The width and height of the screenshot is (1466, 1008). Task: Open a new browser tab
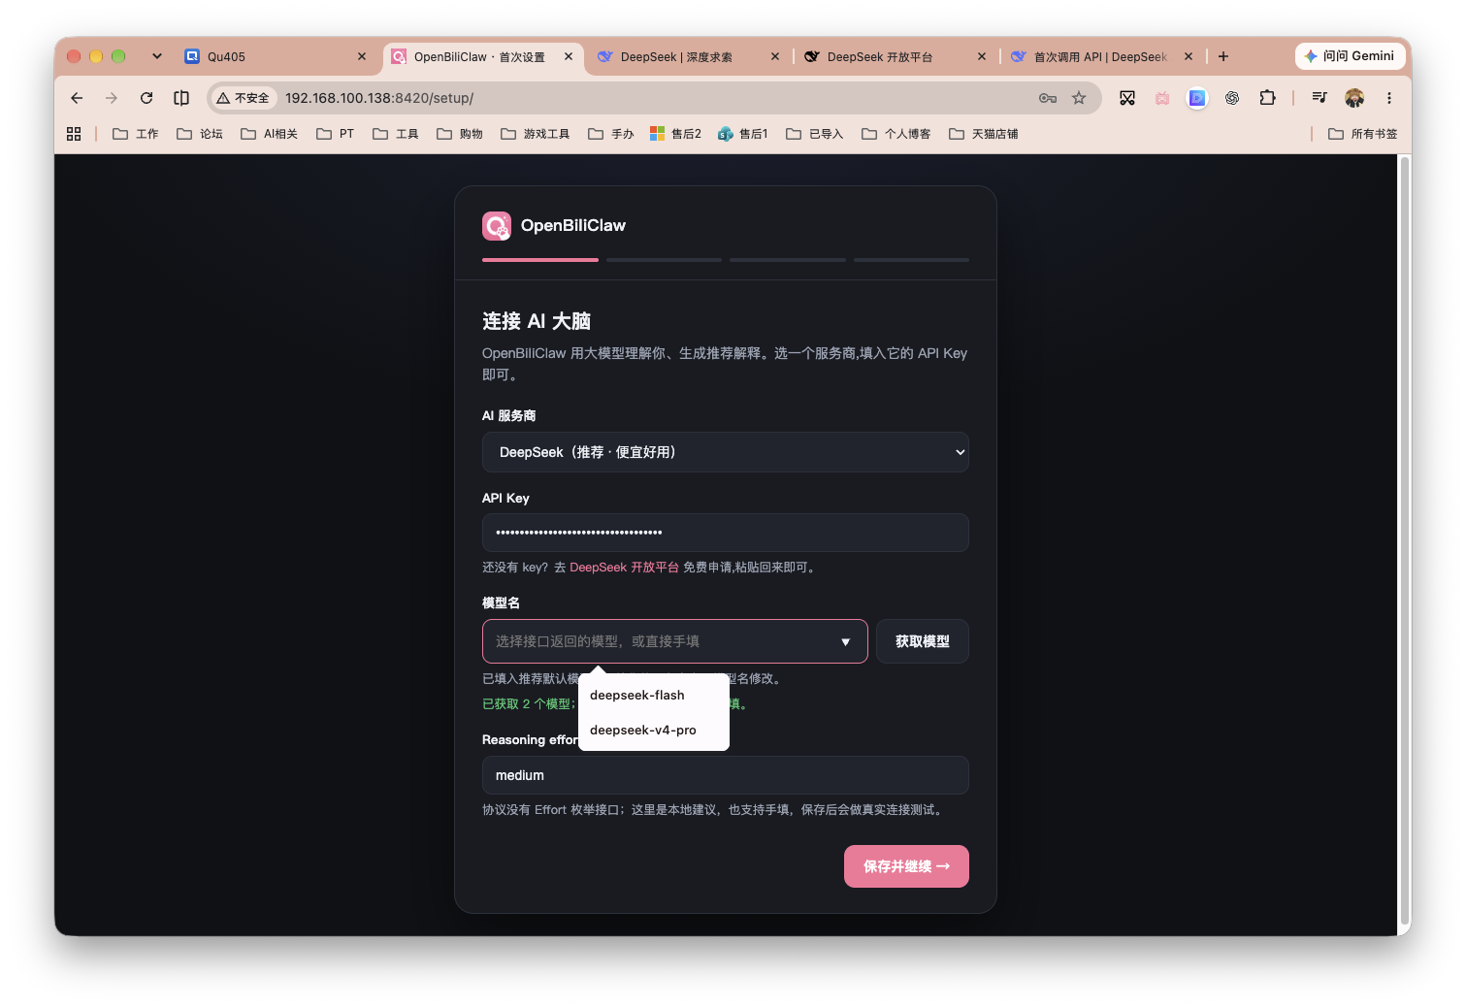coord(1223,56)
